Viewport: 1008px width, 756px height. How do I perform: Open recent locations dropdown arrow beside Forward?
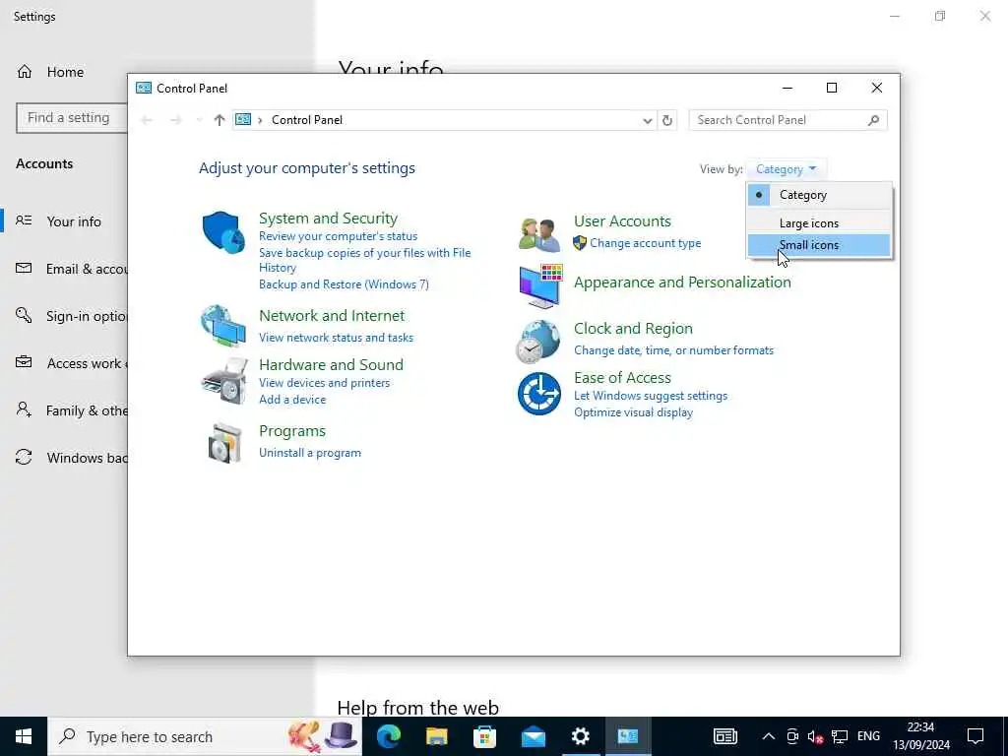coord(199,120)
